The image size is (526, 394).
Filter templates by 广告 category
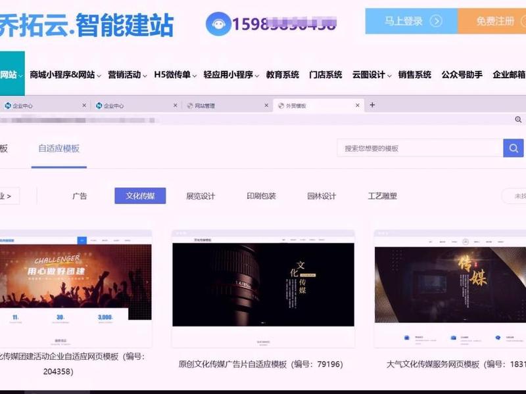(x=80, y=196)
